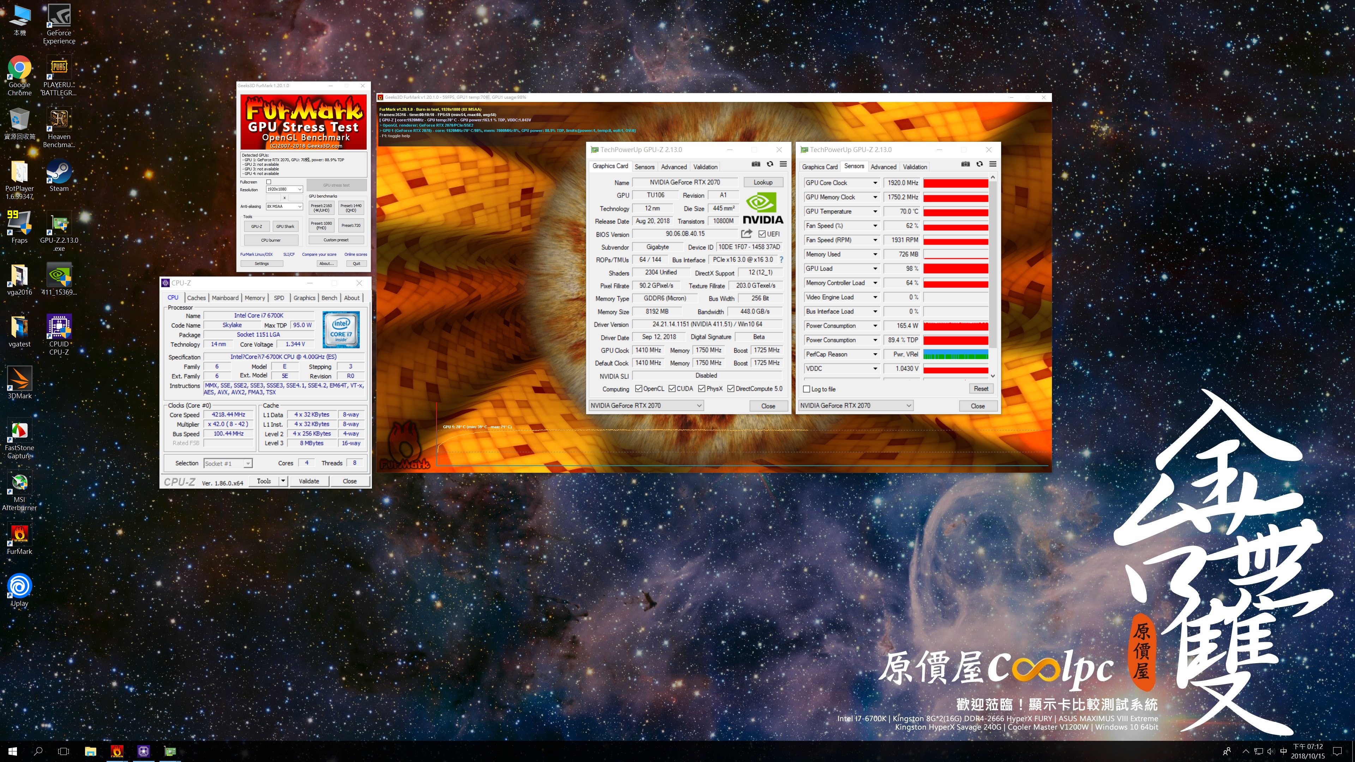
Task: Open Tools dropdown arrow in CPU-Z
Action: click(x=283, y=480)
